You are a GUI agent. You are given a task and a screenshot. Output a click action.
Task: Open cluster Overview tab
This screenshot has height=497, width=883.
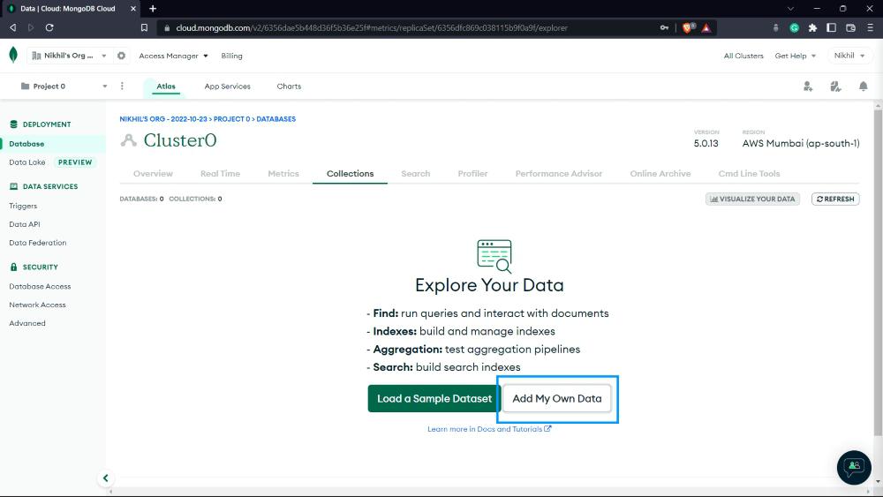153,173
